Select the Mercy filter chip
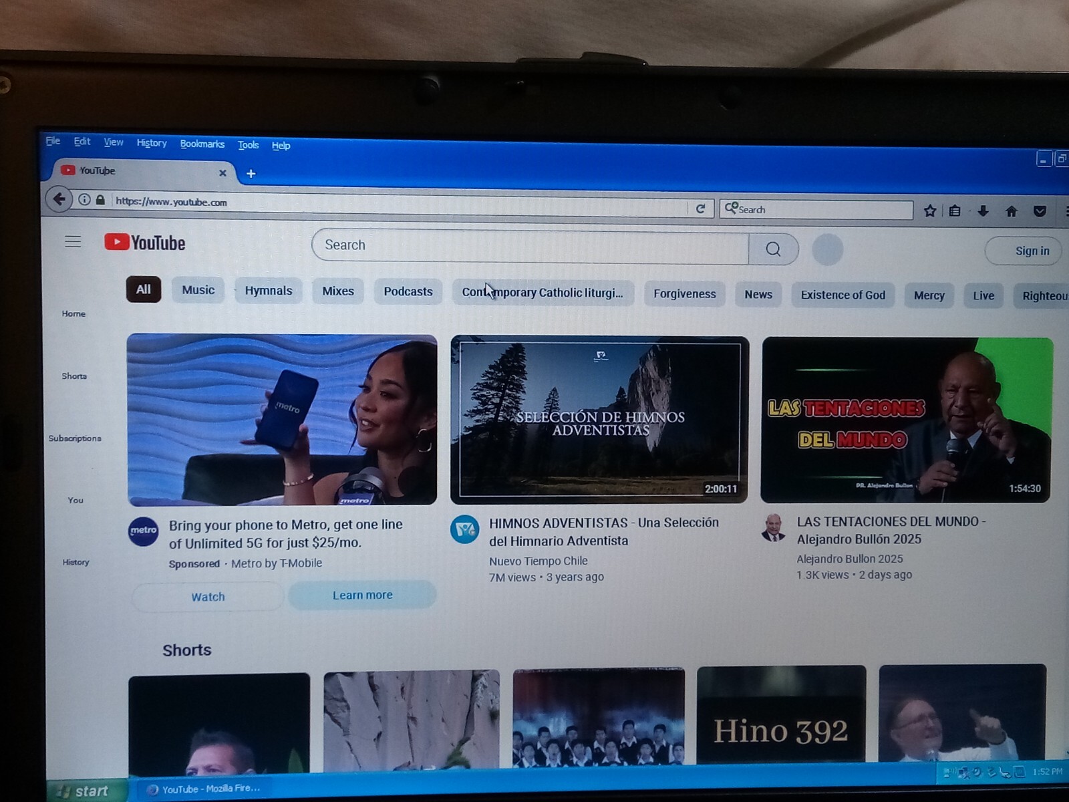Viewport: 1069px width, 802px height. [929, 295]
